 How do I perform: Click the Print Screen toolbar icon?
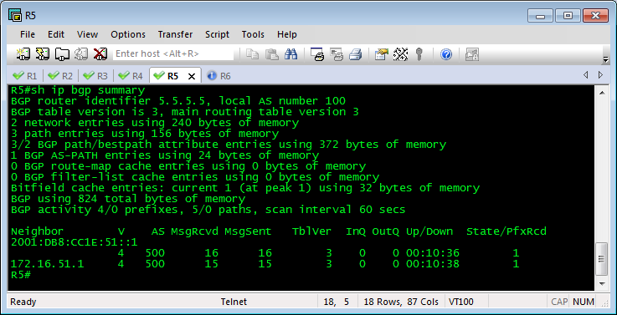point(316,53)
